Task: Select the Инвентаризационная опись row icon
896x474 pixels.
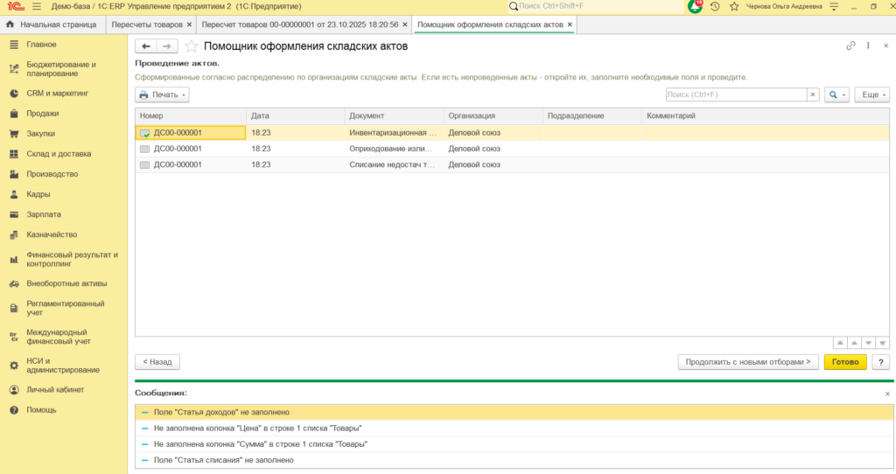Action: point(144,132)
